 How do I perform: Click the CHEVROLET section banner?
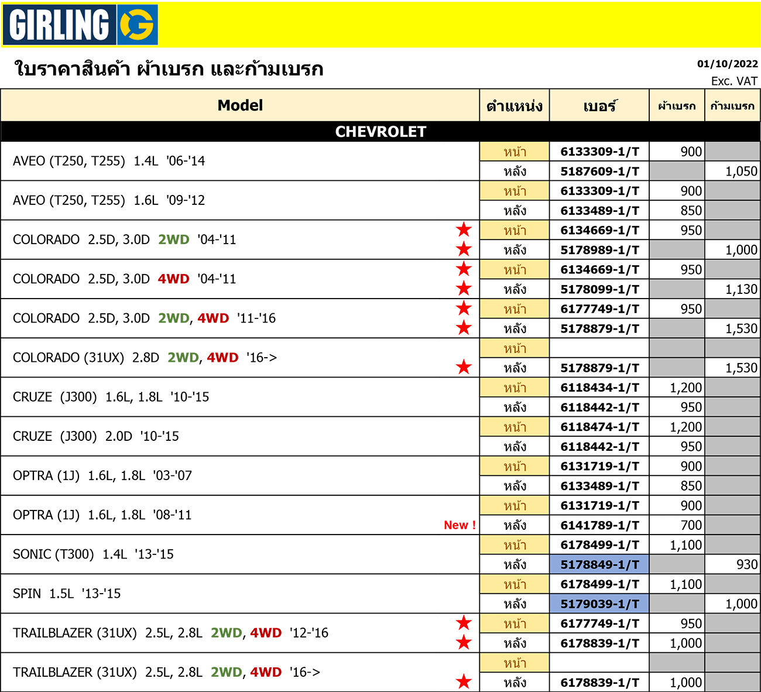(x=380, y=132)
